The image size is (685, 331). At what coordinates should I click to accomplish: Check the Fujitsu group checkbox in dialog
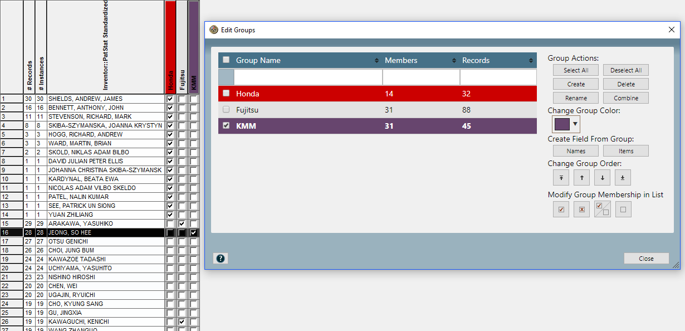point(226,110)
